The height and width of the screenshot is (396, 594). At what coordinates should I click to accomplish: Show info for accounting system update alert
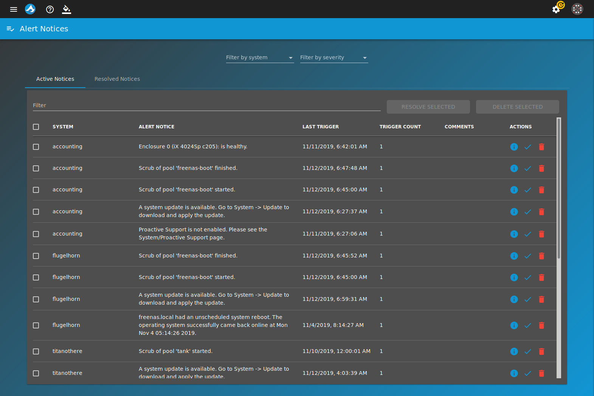(514, 212)
